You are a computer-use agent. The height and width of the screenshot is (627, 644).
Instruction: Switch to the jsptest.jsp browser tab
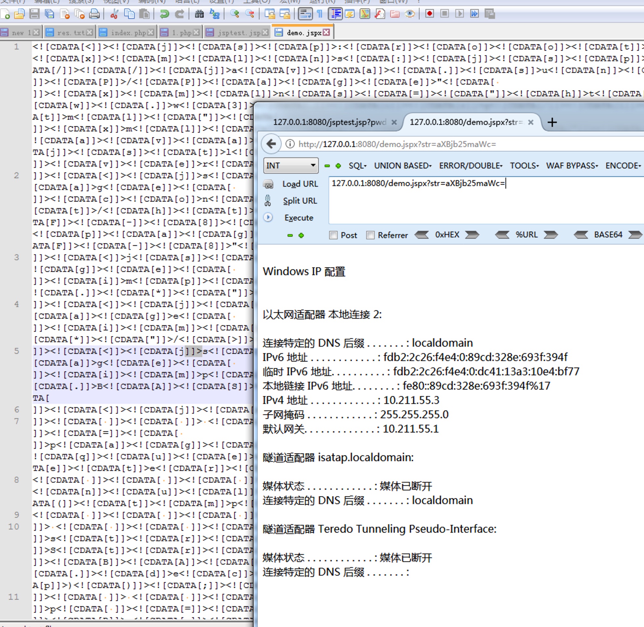click(x=329, y=122)
